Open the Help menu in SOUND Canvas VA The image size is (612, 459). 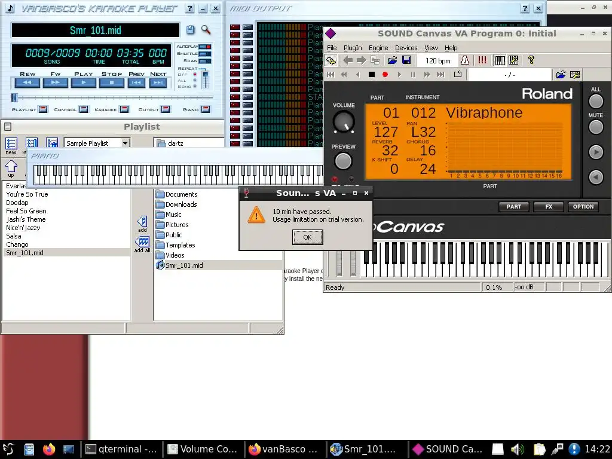451,48
